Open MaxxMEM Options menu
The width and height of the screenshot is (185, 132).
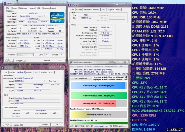click(79, 66)
